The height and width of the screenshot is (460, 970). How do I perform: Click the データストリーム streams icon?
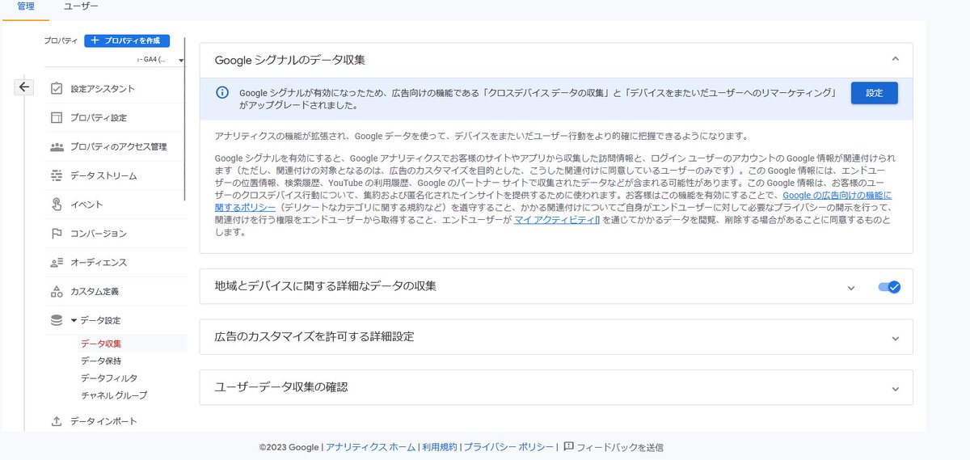[57, 175]
